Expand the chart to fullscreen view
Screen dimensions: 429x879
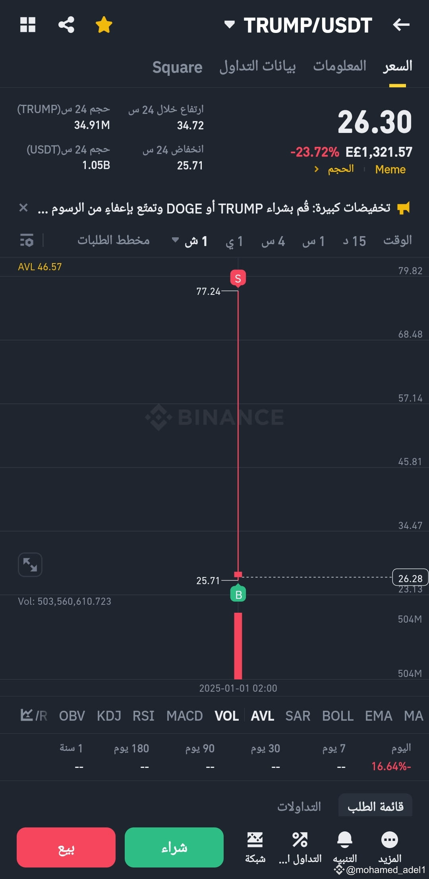(x=30, y=565)
